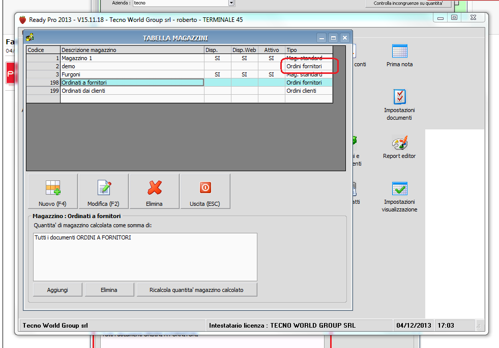Select Tutti i documenti ORDINI A FORNITORI entry
This screenshot has width=499, height=348.
pos(83,237)
